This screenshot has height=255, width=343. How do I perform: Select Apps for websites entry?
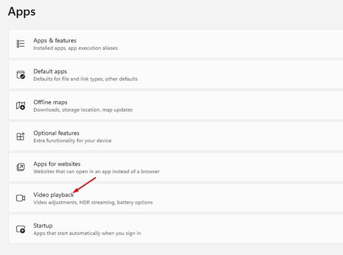(x=176, y=167)
